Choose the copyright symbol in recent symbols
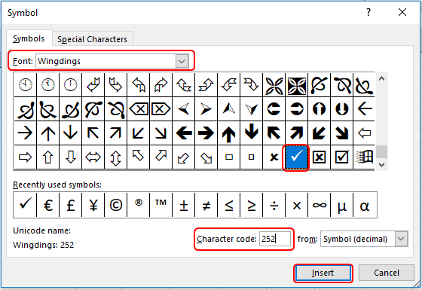The image size is (422, 290). coord(116,205)
